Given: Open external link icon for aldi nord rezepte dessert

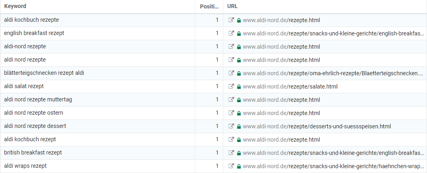Looking at the screenshot, I should point(231,126).
